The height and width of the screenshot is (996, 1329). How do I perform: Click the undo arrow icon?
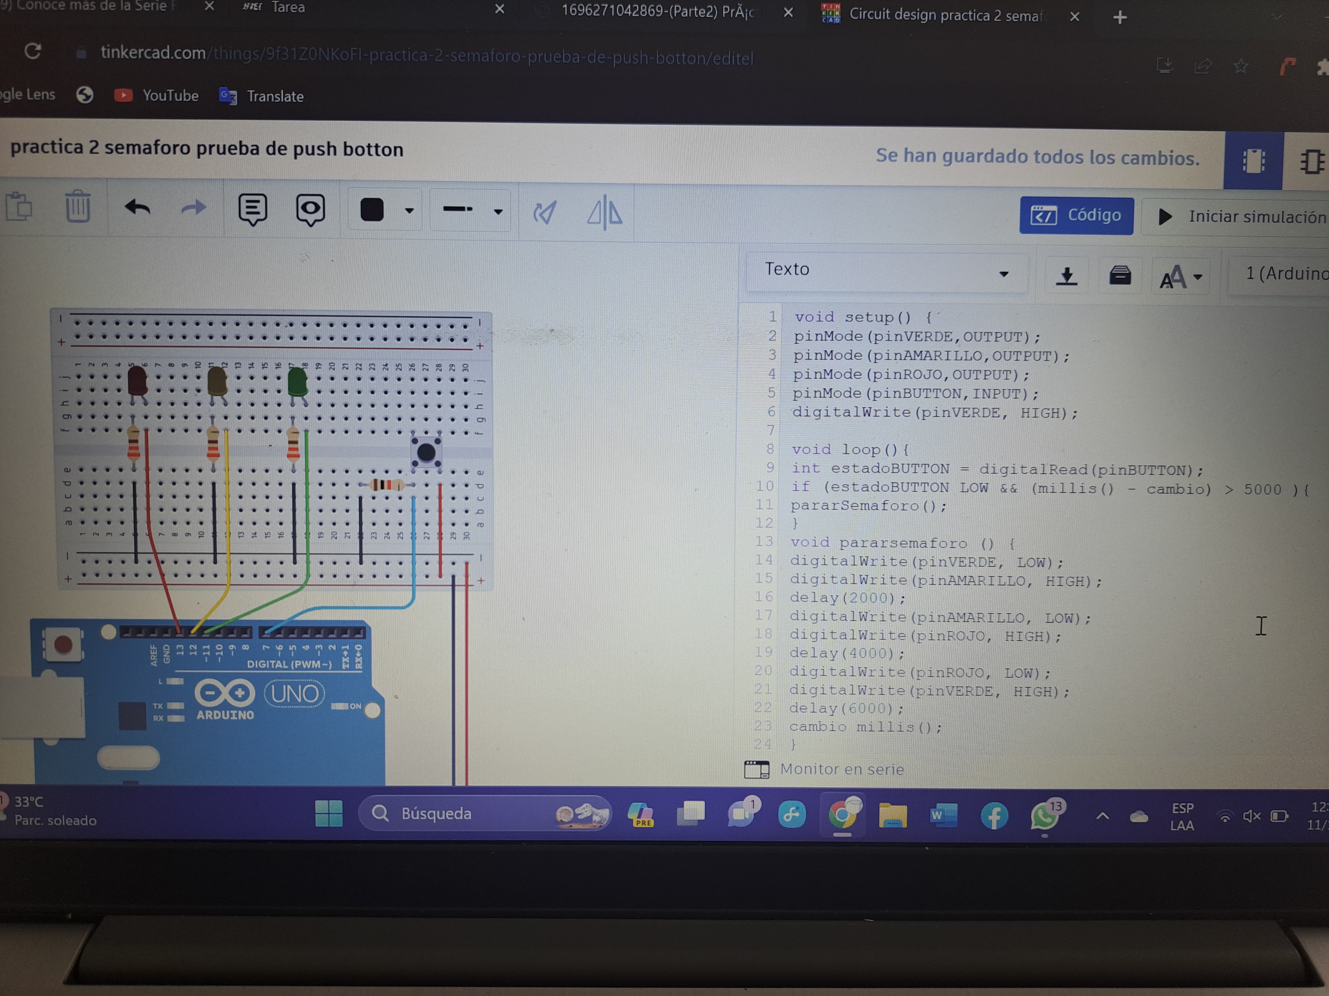pyautogui.click(x=138, y=208)
